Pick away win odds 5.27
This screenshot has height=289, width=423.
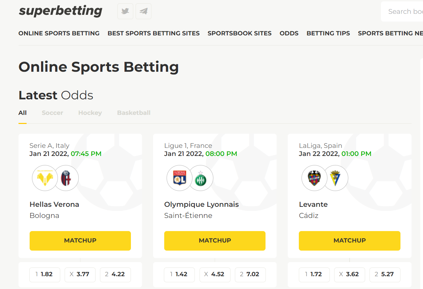(x=385, y=275)
